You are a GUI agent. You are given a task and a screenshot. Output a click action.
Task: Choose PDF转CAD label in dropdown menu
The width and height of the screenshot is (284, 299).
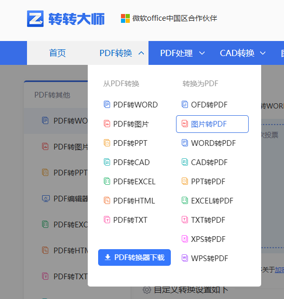click(x=131, y=162)
